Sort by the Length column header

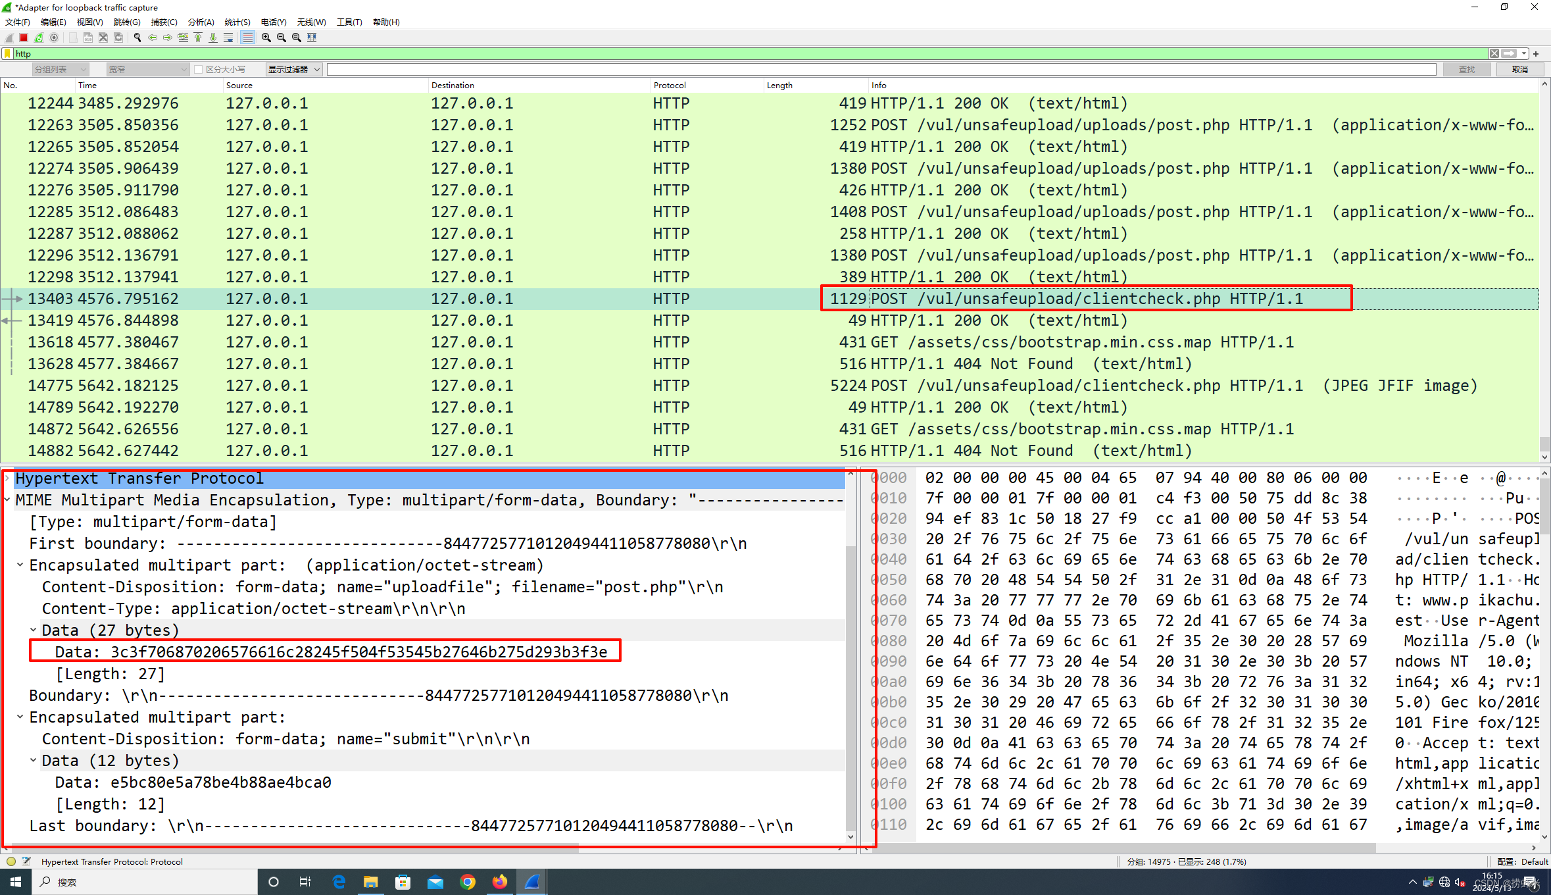click(x=816, y=86)
